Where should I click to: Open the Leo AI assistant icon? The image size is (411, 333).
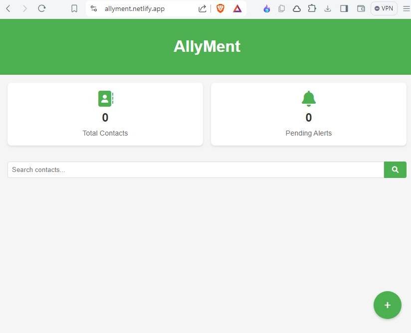pos(266,8)
